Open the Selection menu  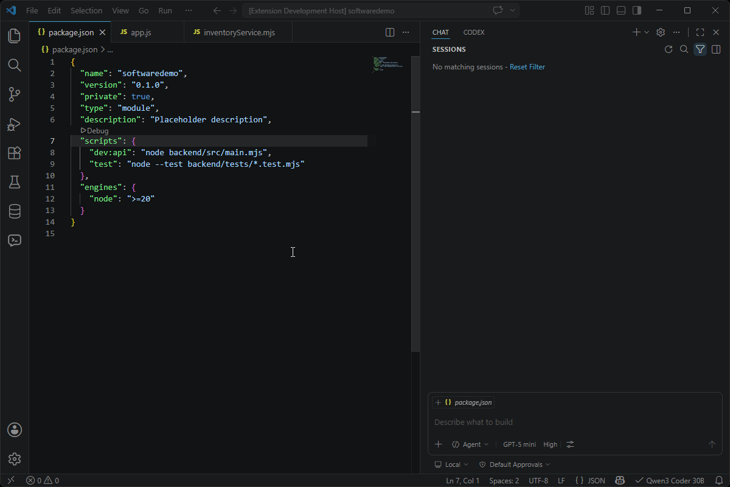[x=86, y=10]
